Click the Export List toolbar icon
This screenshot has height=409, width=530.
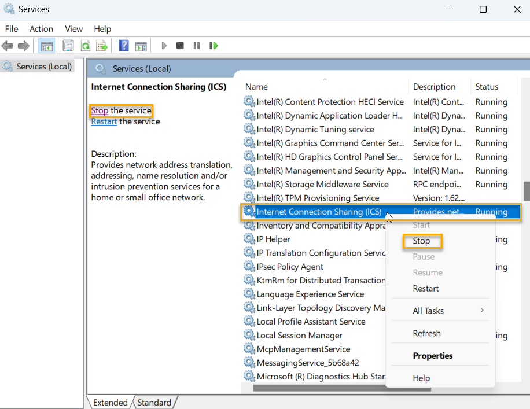coord(102,46)
